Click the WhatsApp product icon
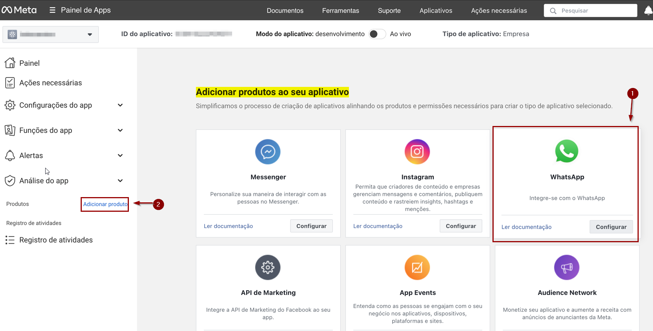 coord(566,151)
